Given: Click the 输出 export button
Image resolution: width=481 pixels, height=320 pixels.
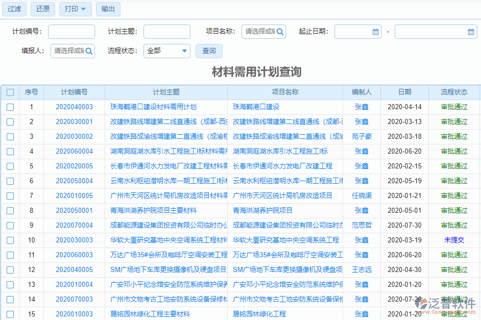Looking at the screenshot, I should click(x=108, y=9).
